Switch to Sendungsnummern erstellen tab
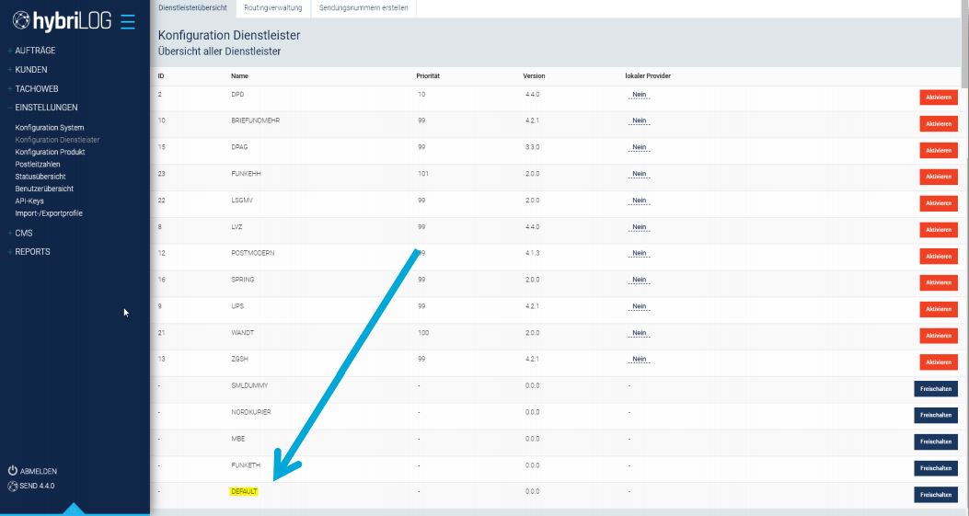The width and height of the screenshot is (969, 516). 363,8
